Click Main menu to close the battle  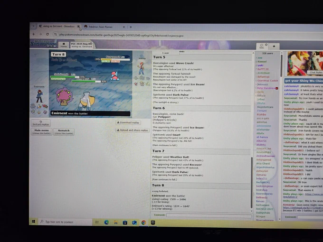pyautogui.click(x=41, y=131)
